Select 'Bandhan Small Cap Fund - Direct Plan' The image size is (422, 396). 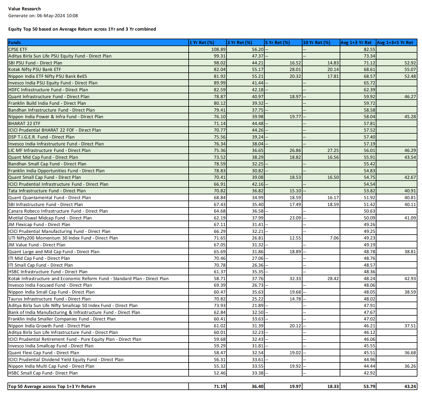pos(47,164)
